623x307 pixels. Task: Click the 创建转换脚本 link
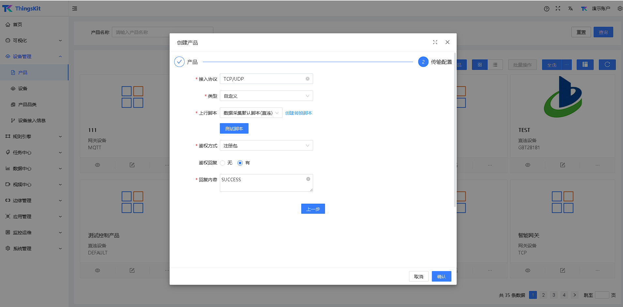tap(298, 113)
